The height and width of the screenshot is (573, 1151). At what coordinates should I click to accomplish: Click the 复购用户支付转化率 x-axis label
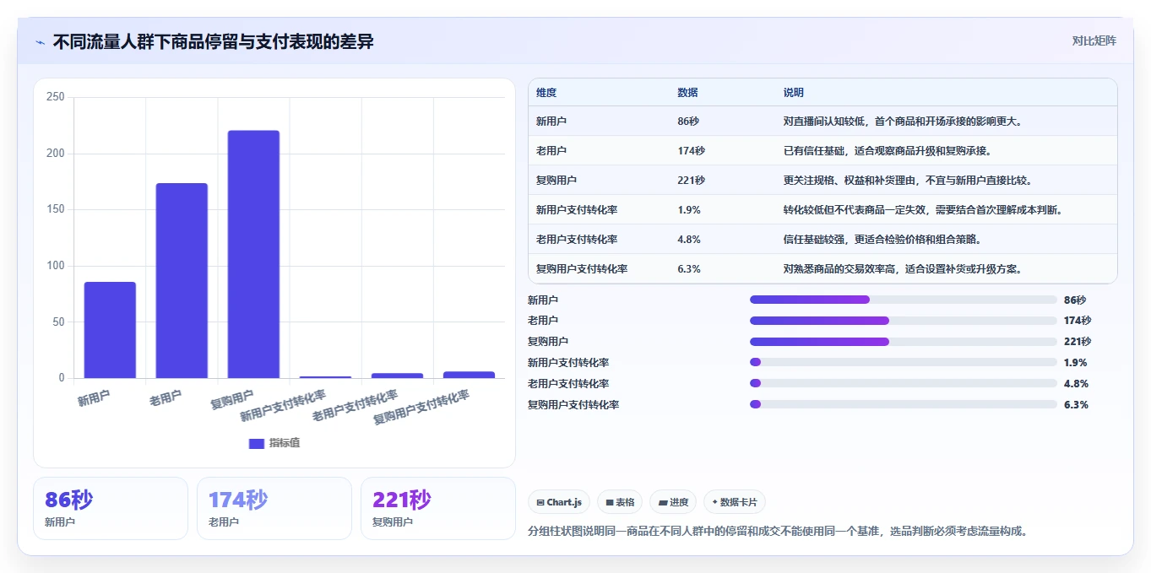click(422, 407)
